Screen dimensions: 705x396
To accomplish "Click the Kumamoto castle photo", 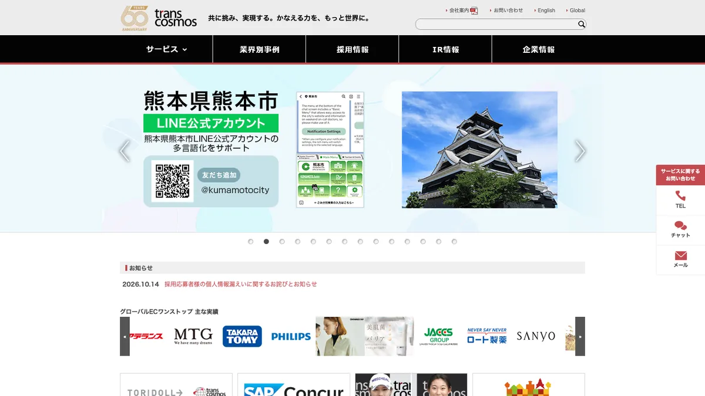I will click(x=479, y=150).
